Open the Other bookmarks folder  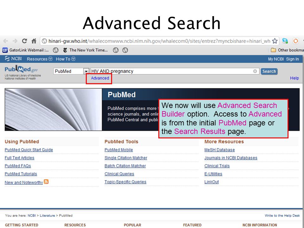[x=287, y=50]
